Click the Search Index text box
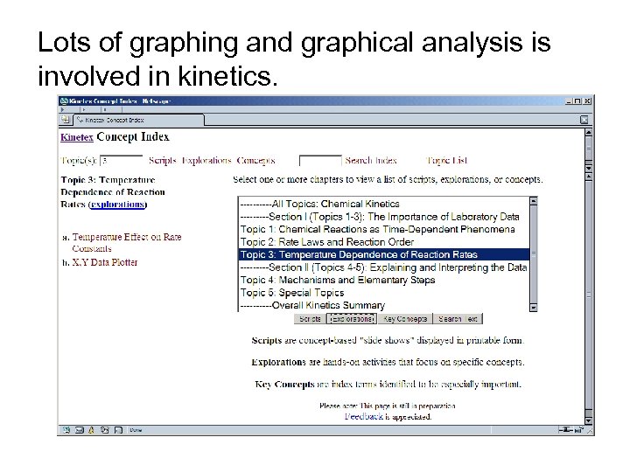This screenshot has height=472, width=630. pos(320,161)
